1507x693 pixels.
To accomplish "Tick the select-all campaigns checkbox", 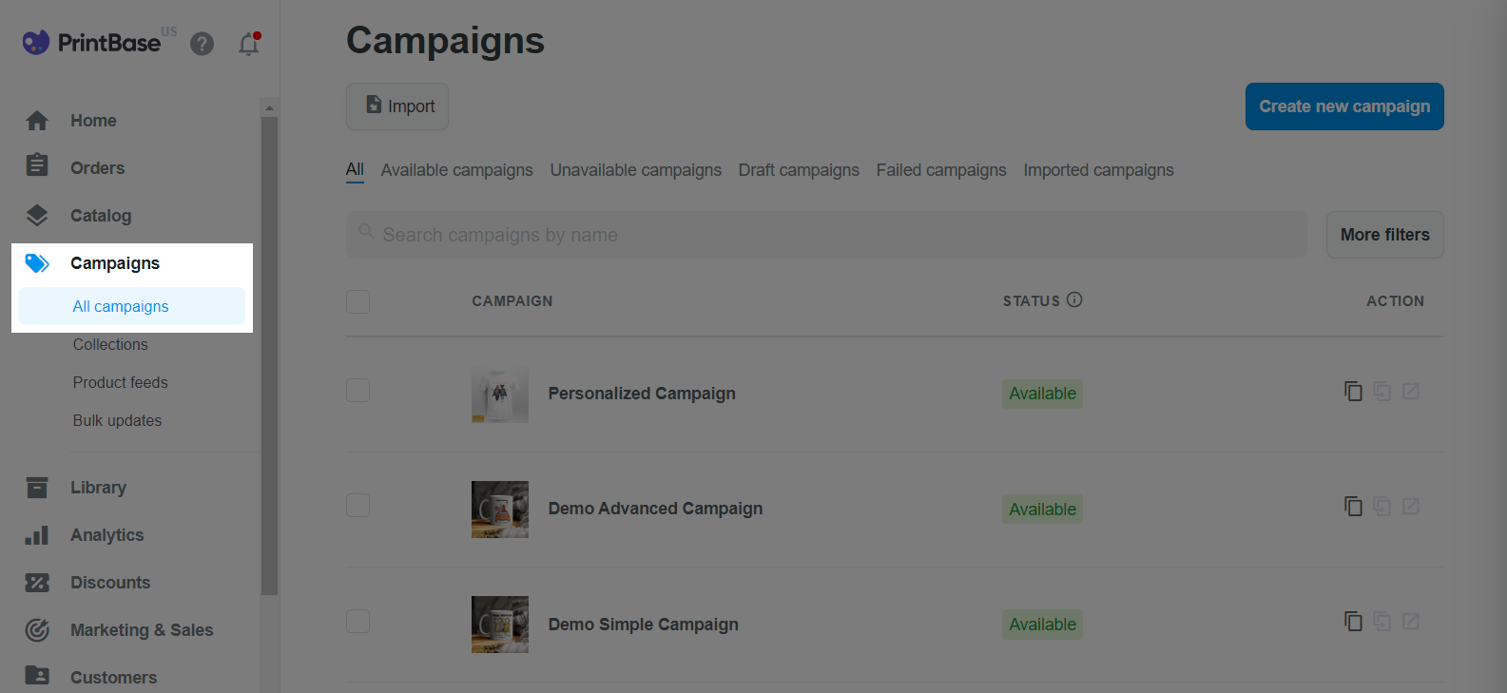I will click(x=358, y=301).
